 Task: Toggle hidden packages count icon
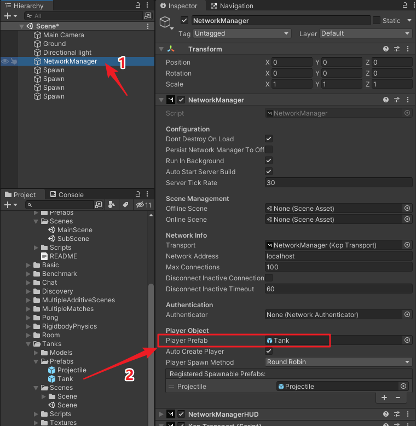pyautogui.click(x=143, y=205)
